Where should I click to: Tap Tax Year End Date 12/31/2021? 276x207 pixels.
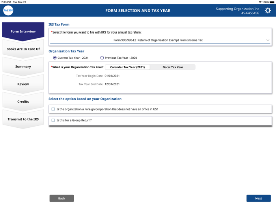112,84
